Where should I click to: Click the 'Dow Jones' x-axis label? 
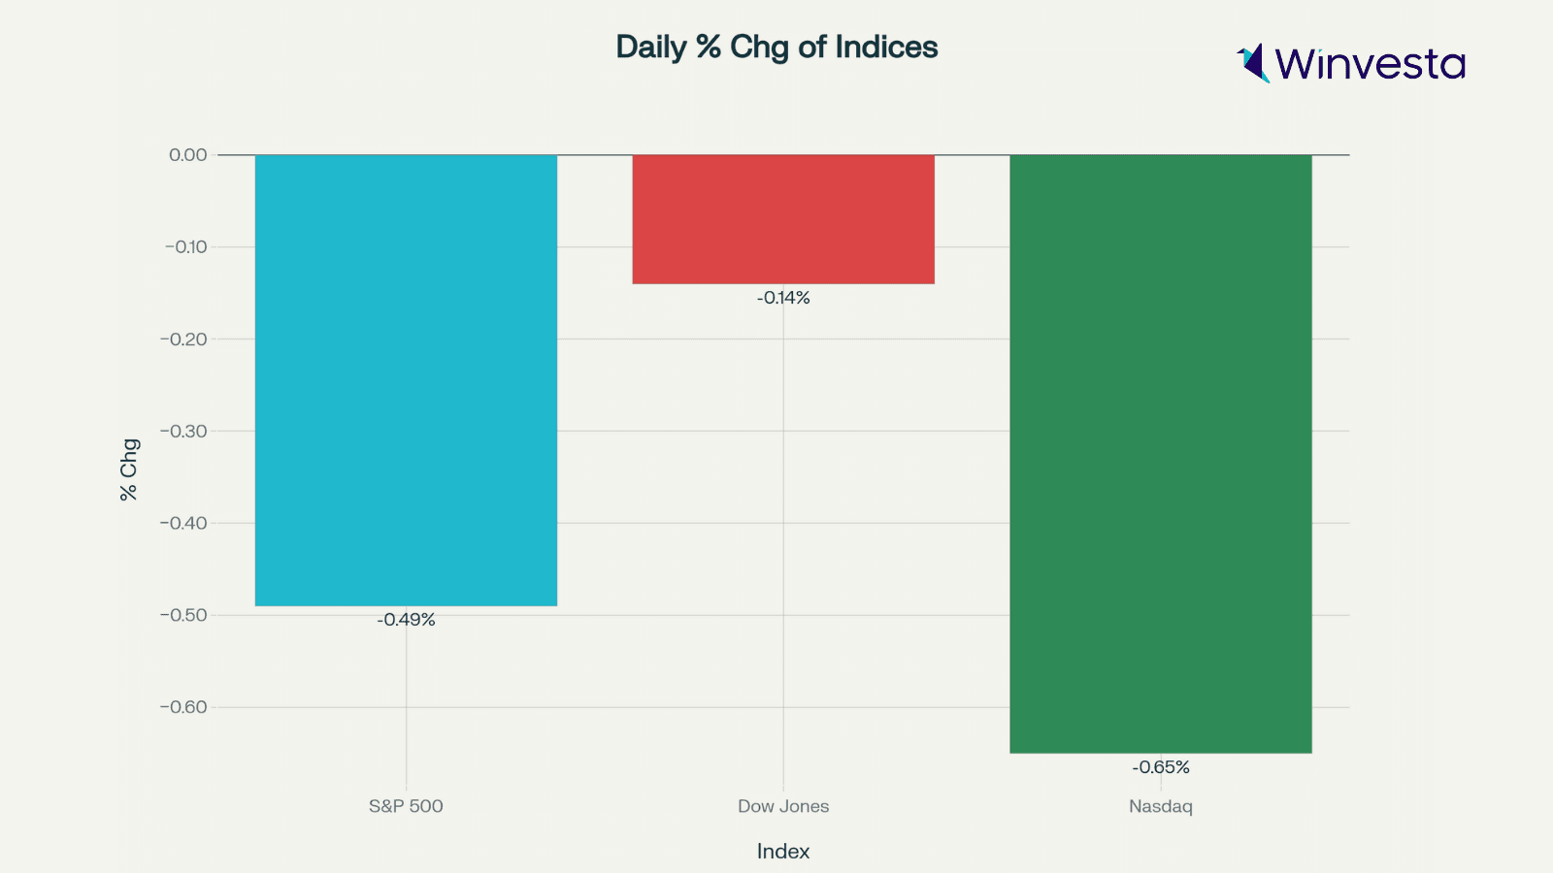coord(783,806)
